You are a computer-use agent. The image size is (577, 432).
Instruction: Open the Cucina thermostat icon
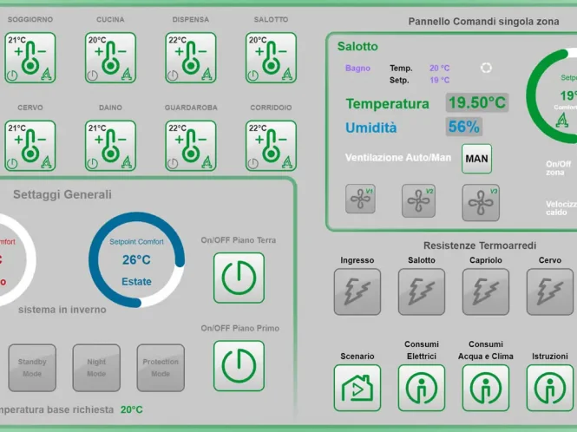pos(110,58)
